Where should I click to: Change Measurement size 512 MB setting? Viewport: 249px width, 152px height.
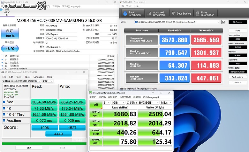click(238, 47)
